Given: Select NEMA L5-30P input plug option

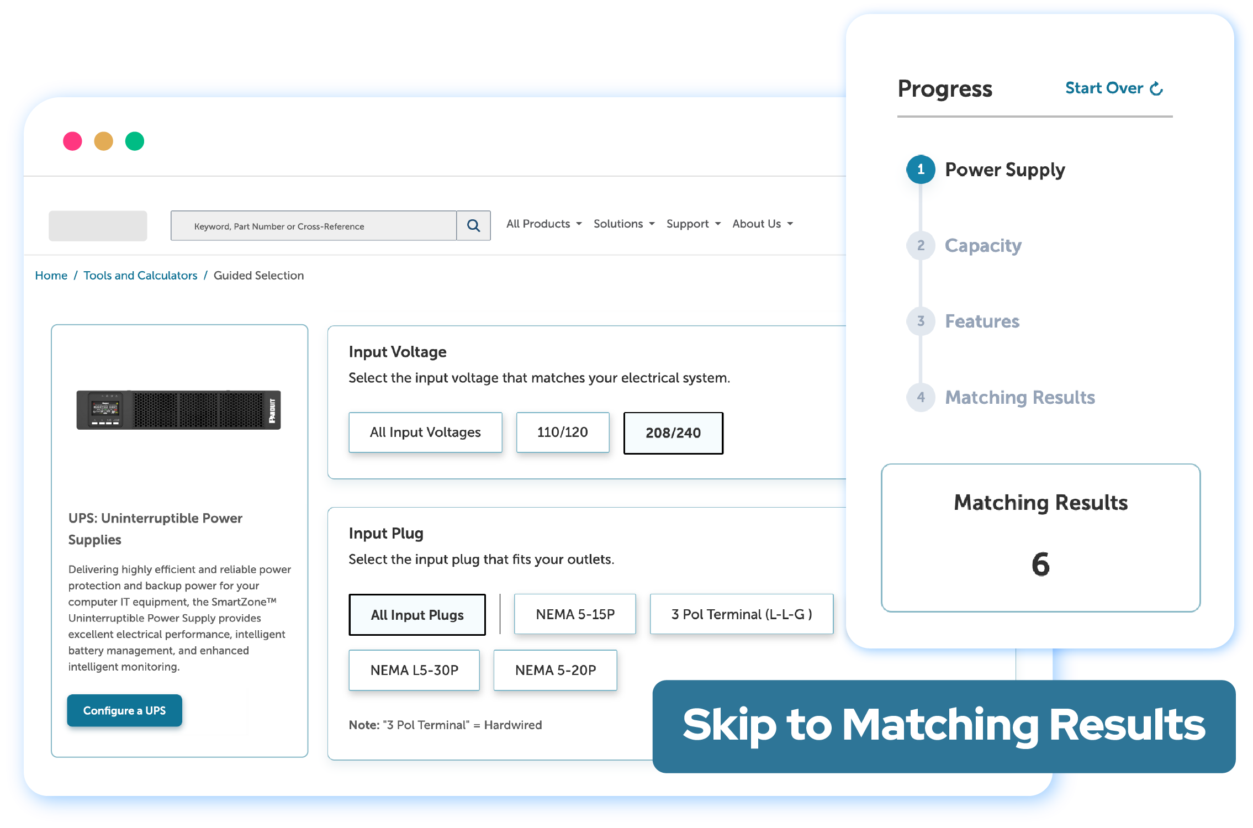Looking at the screenshot, I should point(415,670).
